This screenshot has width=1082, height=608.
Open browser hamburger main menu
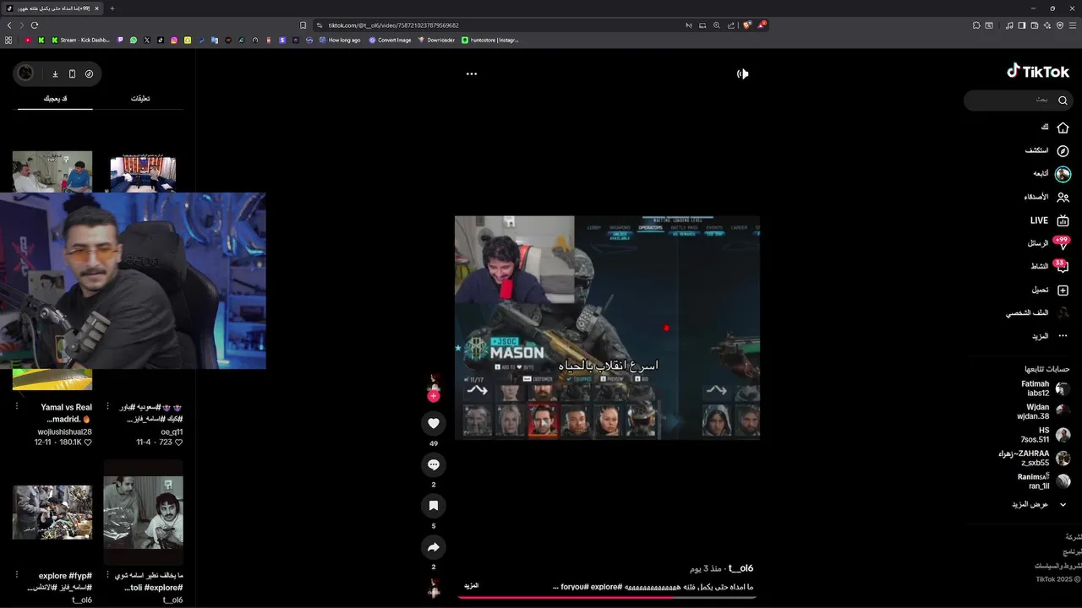[x=1073, y=25]
